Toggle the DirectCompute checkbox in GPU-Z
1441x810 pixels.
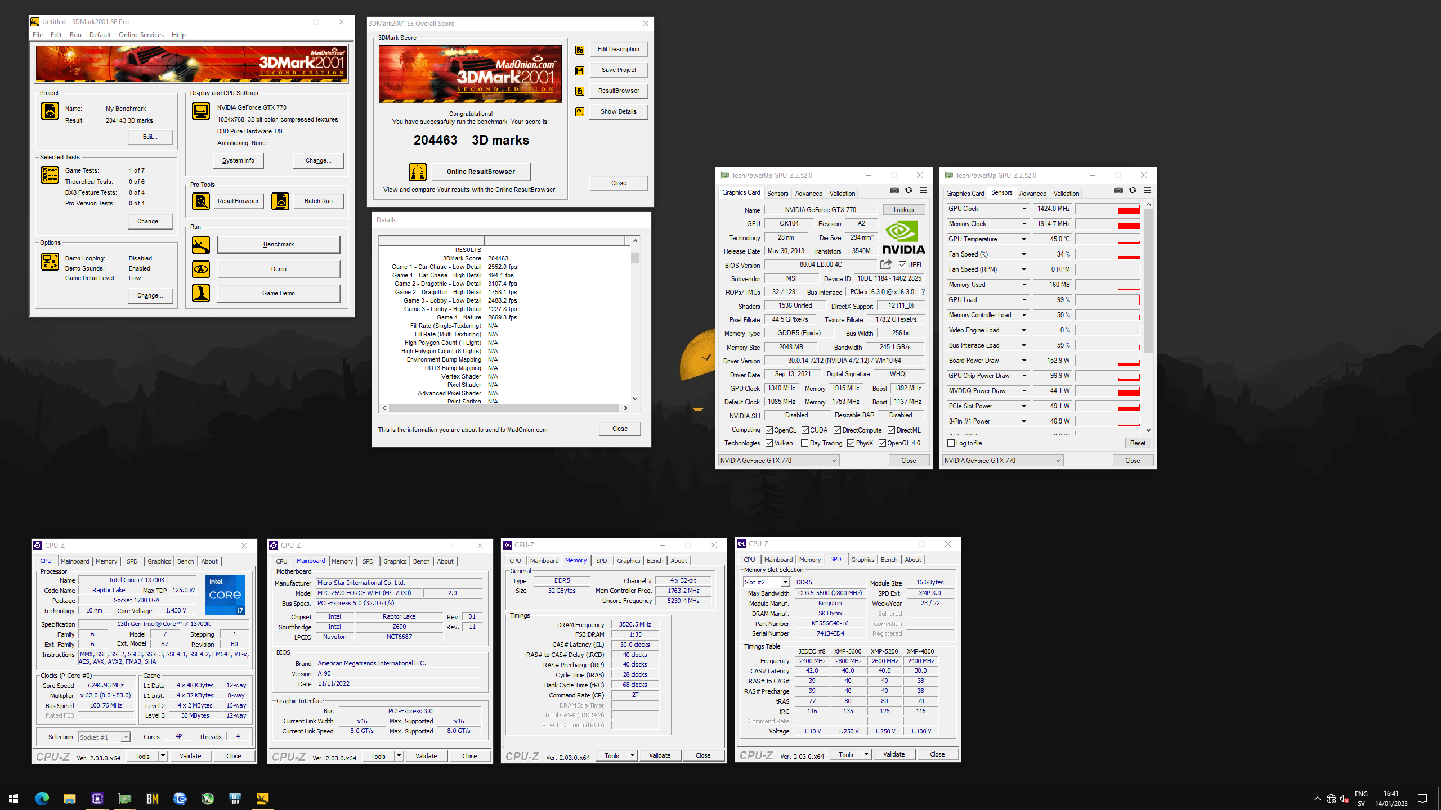point(837,430)
